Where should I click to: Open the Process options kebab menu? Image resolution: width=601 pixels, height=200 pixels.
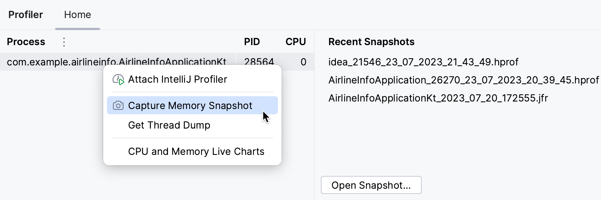click(64, 42)
